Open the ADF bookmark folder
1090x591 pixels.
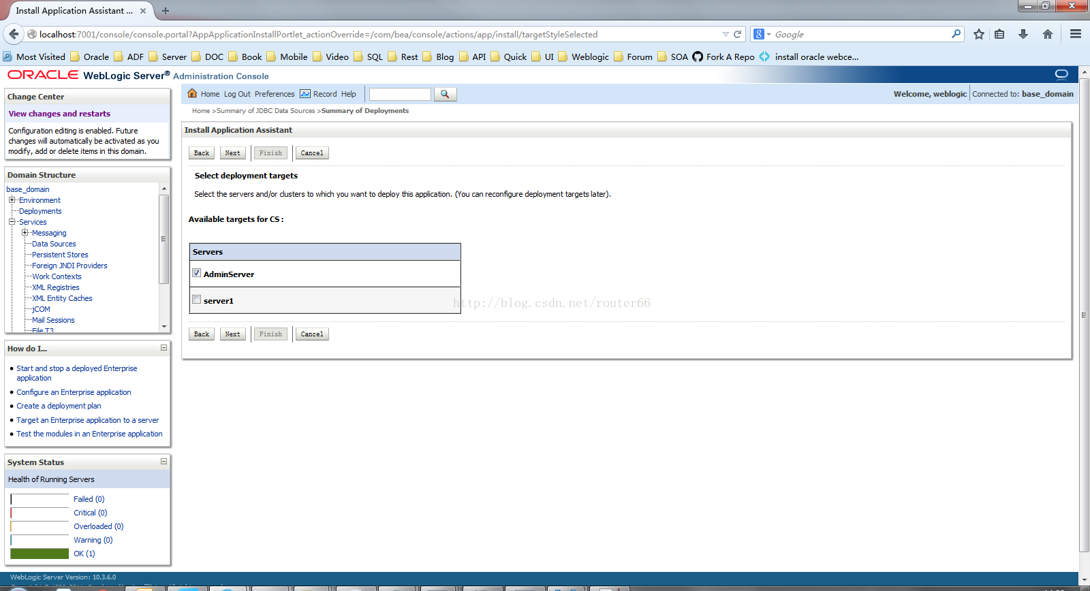tap(129, 57)
